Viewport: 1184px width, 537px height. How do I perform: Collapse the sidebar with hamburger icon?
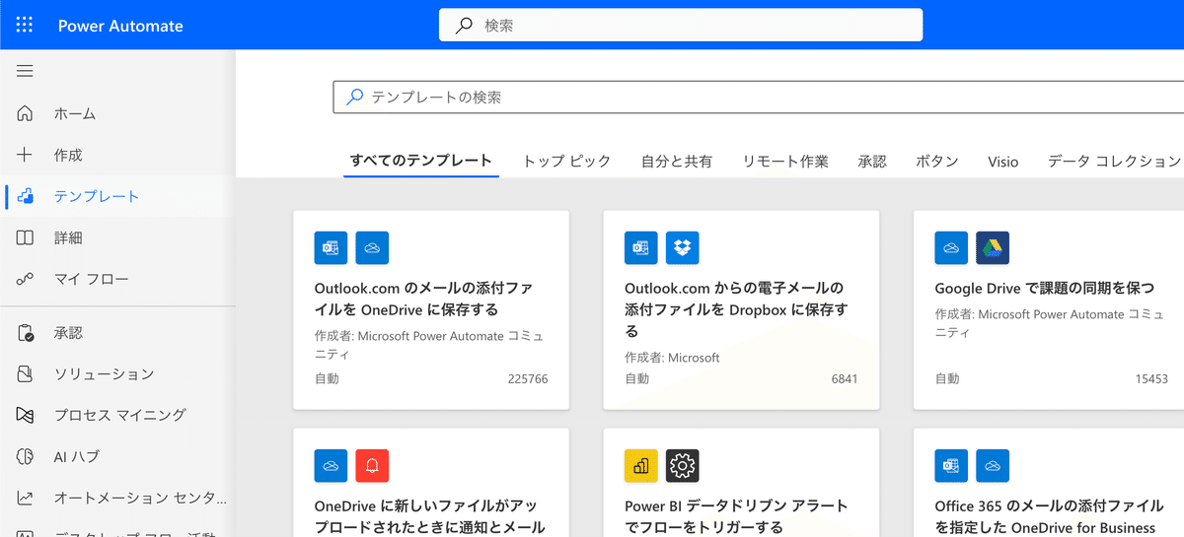(x=25, y=71)
